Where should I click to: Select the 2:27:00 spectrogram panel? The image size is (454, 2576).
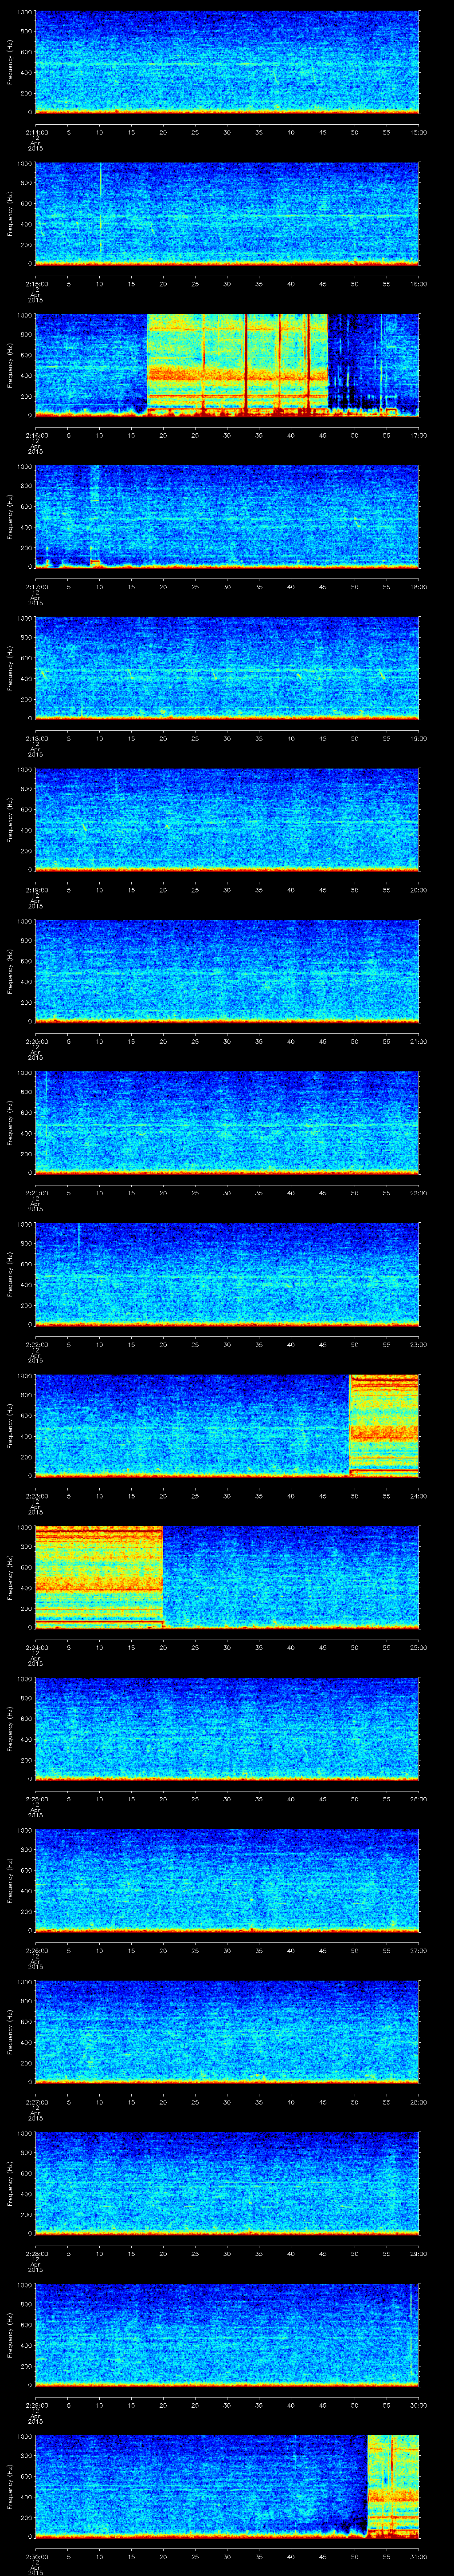227,2031
